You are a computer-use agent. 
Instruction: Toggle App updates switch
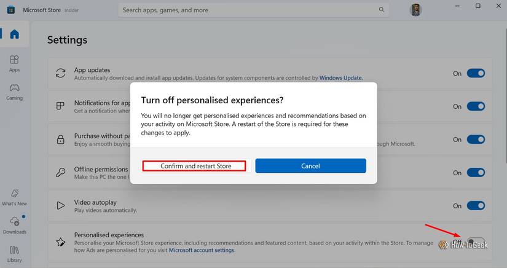tap(476, 73)
